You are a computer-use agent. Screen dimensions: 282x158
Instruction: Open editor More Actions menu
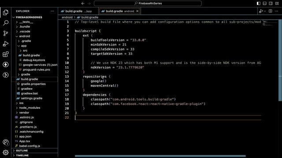click(276, 11)
